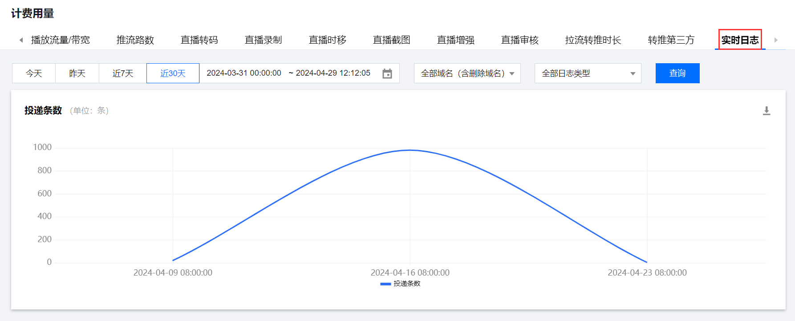Select the 直播时移 tab

(x=328, y=40)
